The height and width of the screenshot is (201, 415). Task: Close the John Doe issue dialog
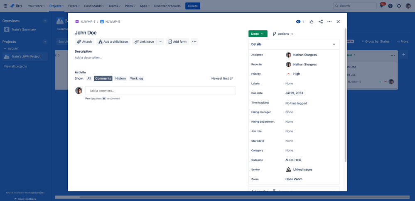pyautogui.click(x=338, y=22)
